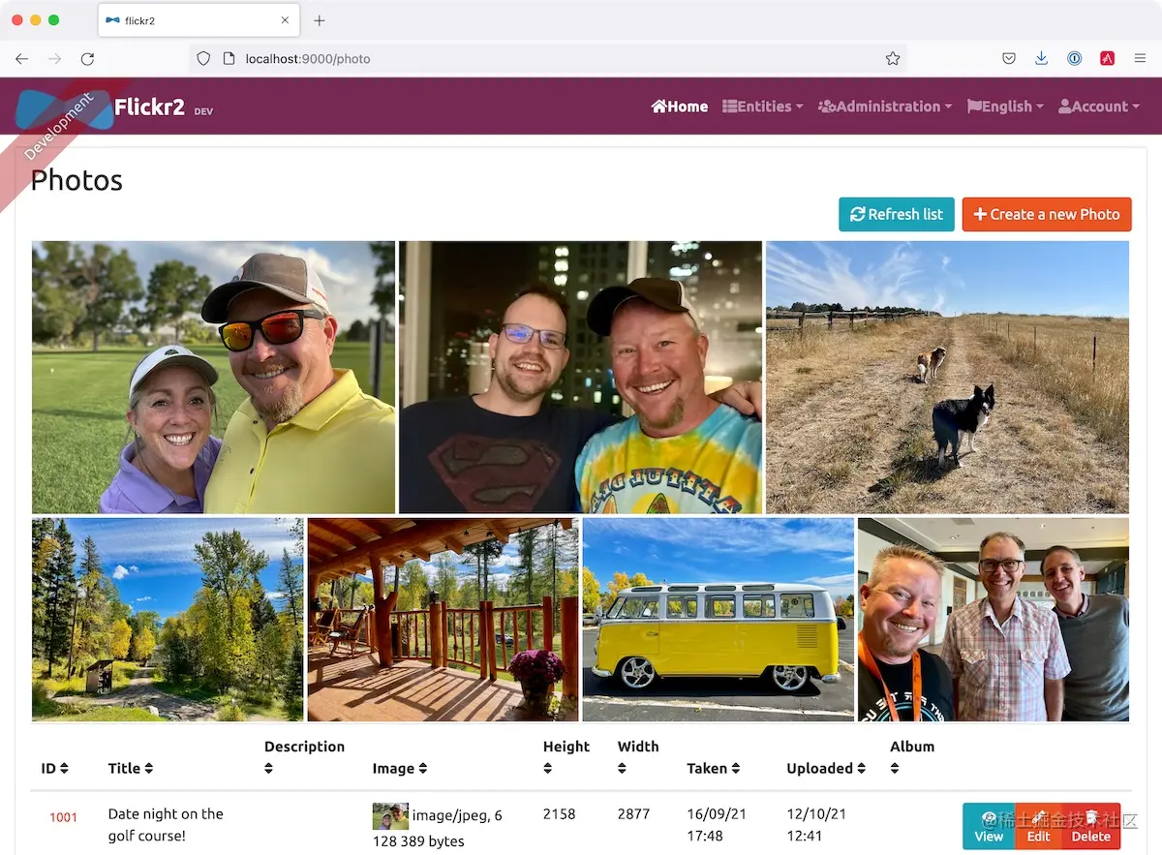The width and height of the screenshot is (1162, 855).
Task: Click the trash icon on the Delete button
Action: [1090, 818]
